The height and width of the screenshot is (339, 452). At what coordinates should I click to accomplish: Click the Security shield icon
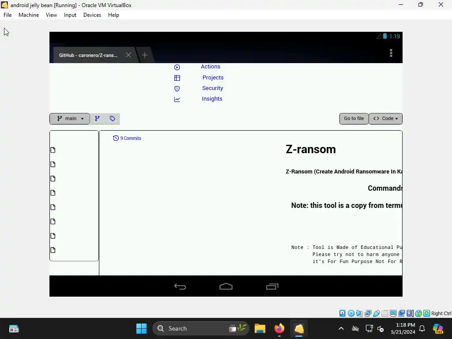(x=177, y=88)
